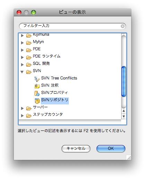Click the blue vertical scrollbar thumb
Image resolution: width=145 pixels, height=179 pixels.
[124, 82]
